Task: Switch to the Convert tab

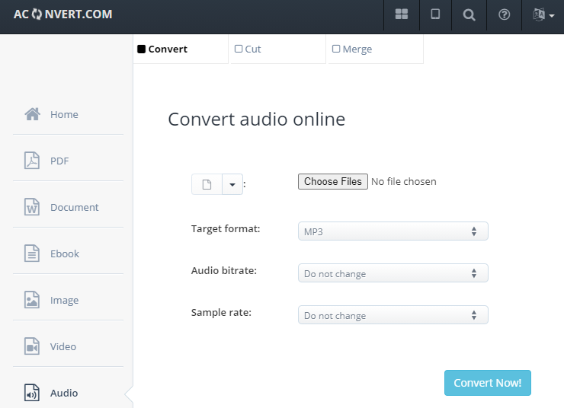Action: (x=181, y=49)
